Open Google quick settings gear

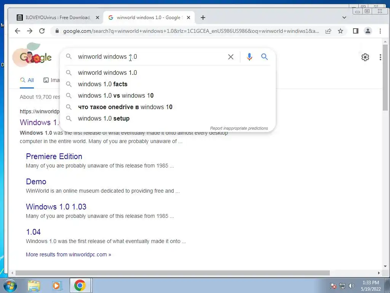coord(365,57)
